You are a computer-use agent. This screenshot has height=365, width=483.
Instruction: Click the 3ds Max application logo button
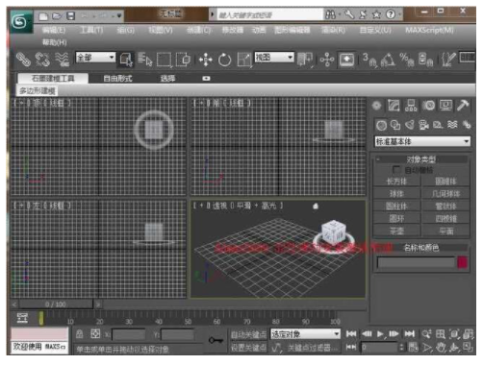coord(21,22)
